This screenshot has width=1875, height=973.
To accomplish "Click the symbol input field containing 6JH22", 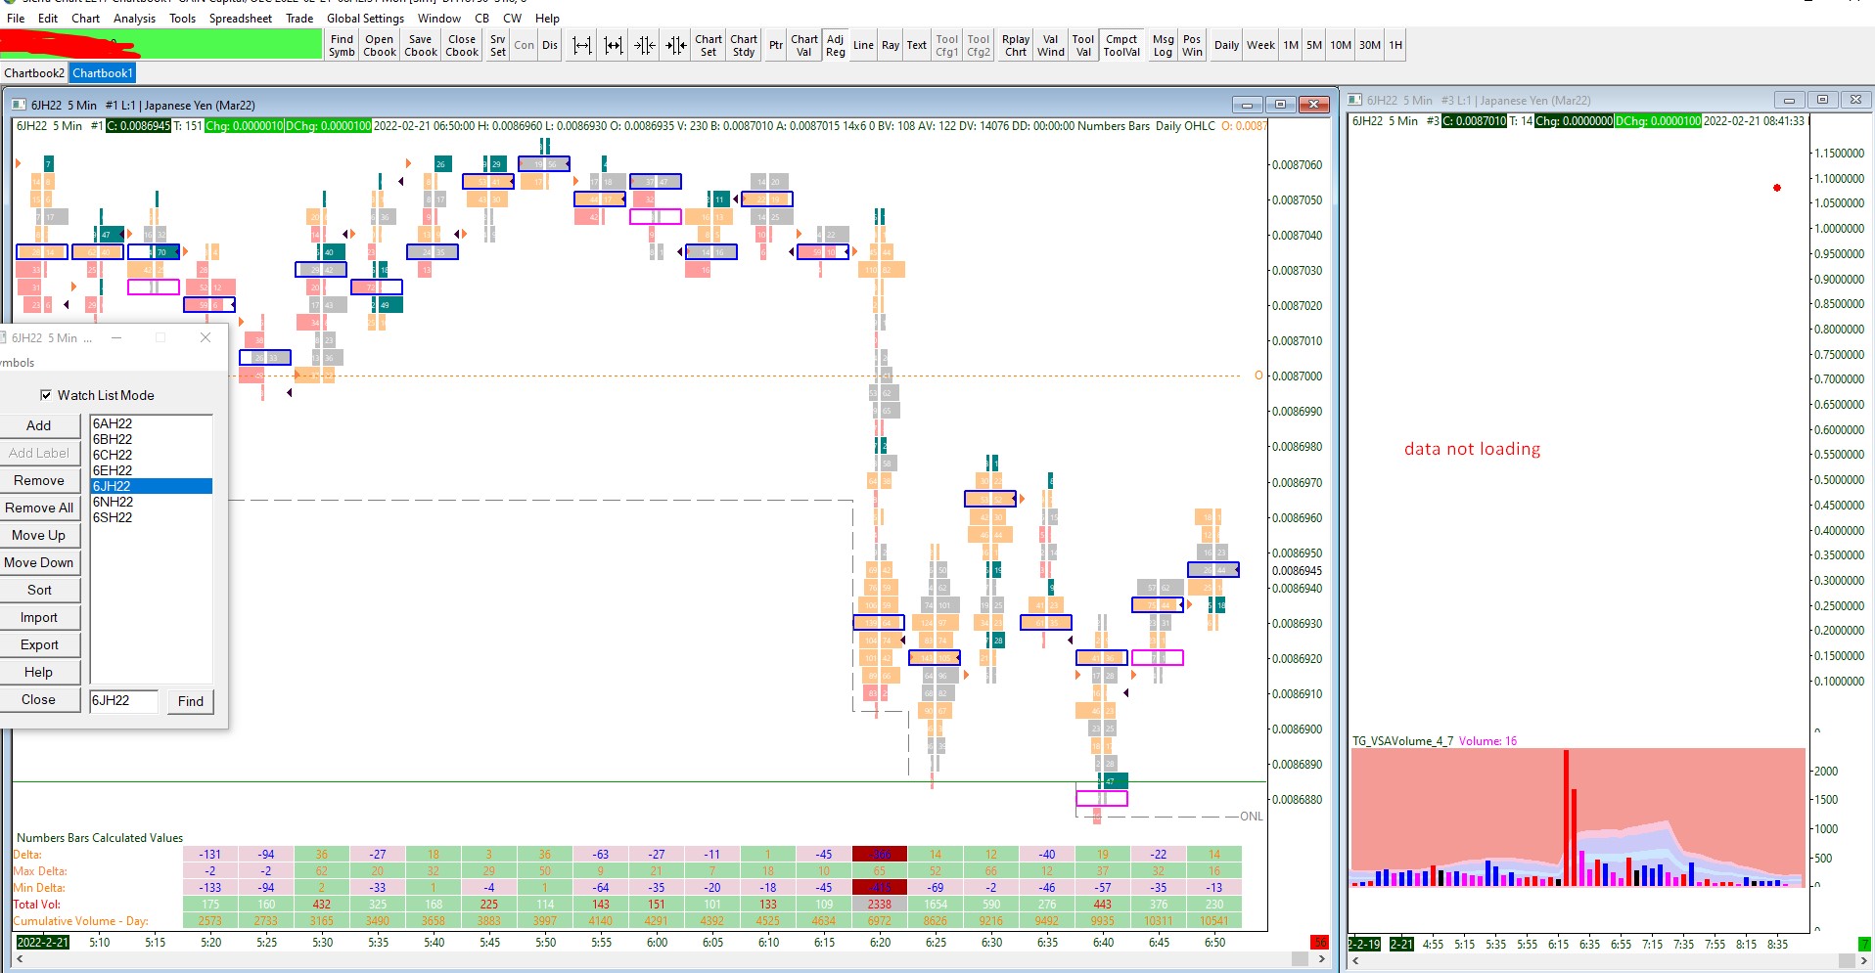I will 123,701.
